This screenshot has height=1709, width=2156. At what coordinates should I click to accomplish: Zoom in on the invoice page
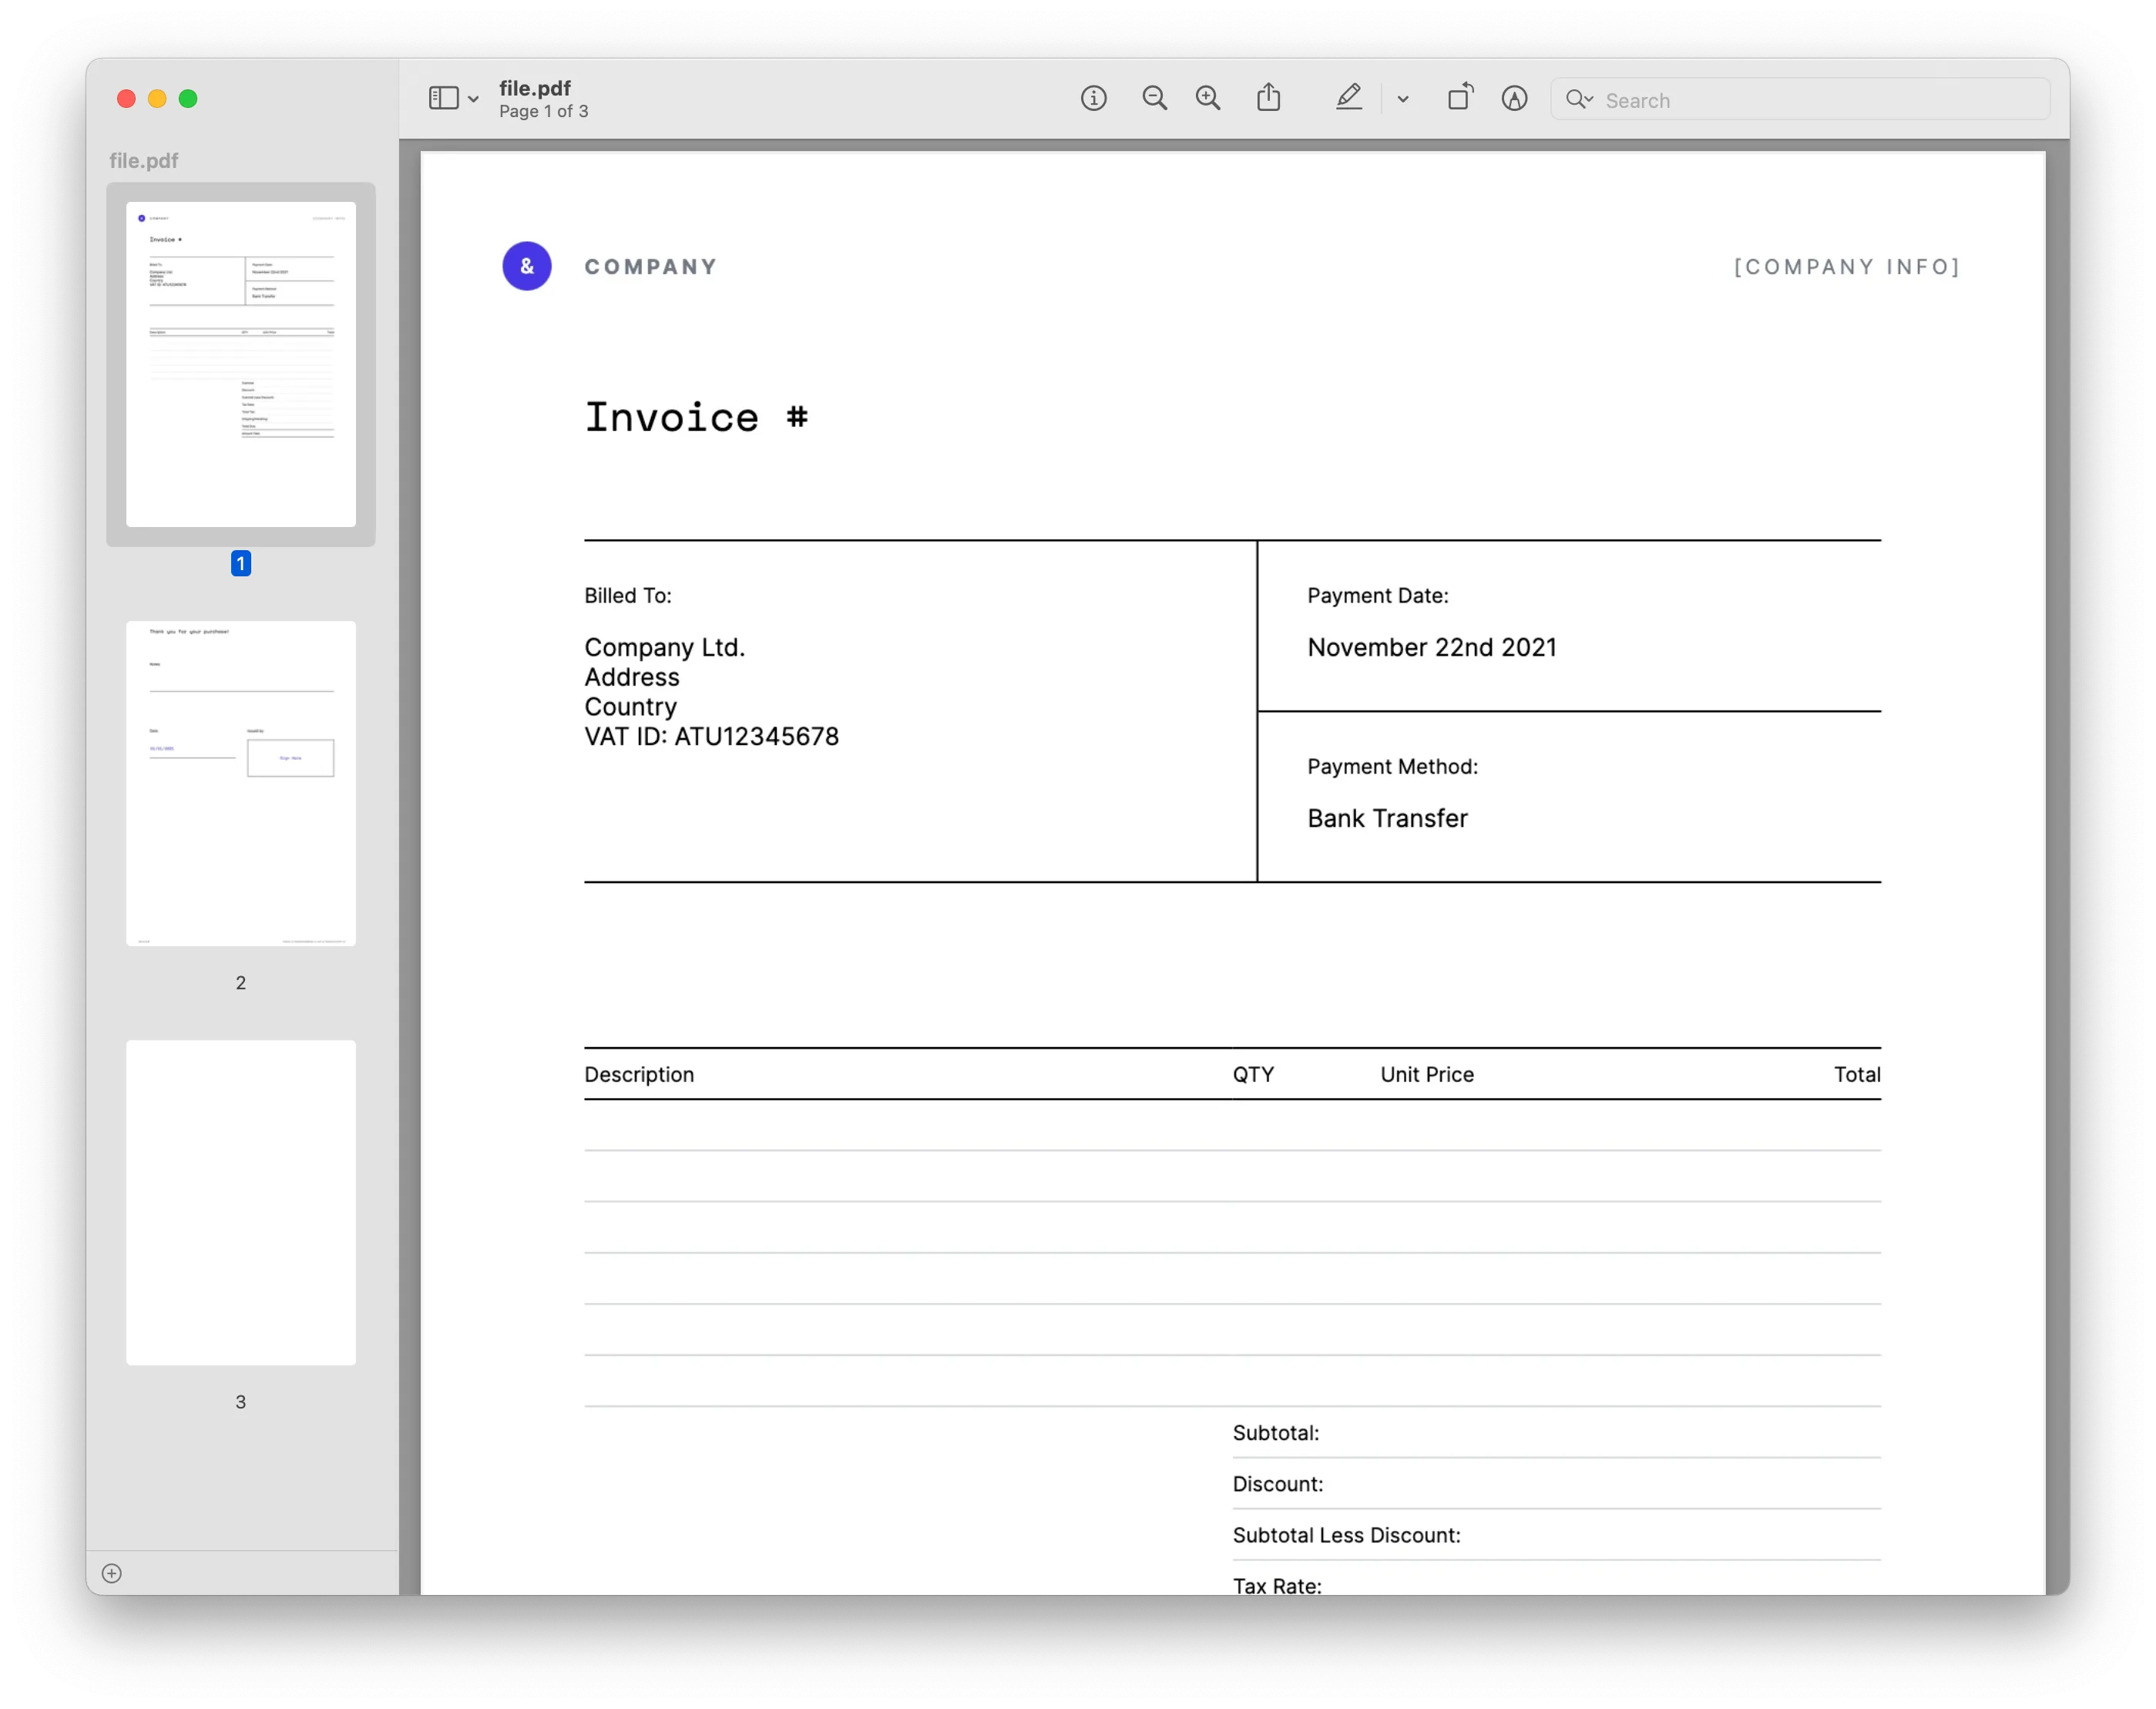[1208, 98]
